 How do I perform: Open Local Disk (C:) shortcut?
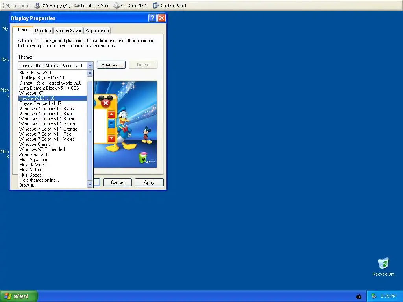click(x=91, y=6)
